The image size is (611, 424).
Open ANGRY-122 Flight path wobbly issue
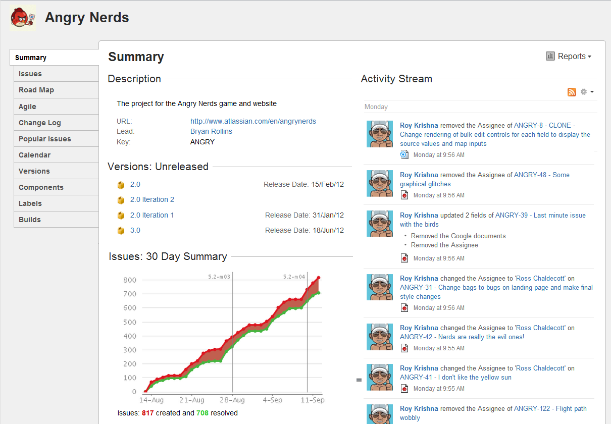[x=493, y=413]
